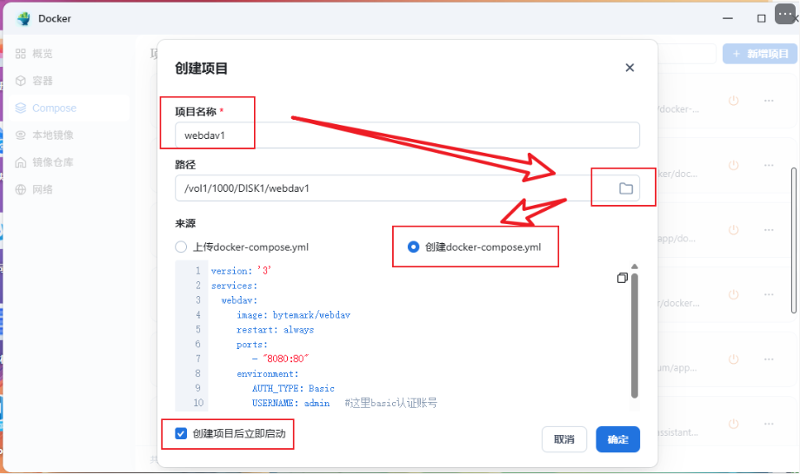Click the Docker app logo in title bar
Screen dimensions: 800x474
tap(23, 19)
